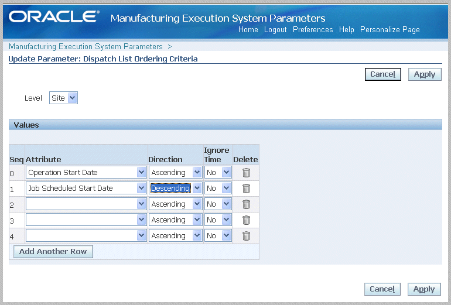Open the Operation Start Date attribute dropdown
451x305 pixels.
(x=86, y=173)
